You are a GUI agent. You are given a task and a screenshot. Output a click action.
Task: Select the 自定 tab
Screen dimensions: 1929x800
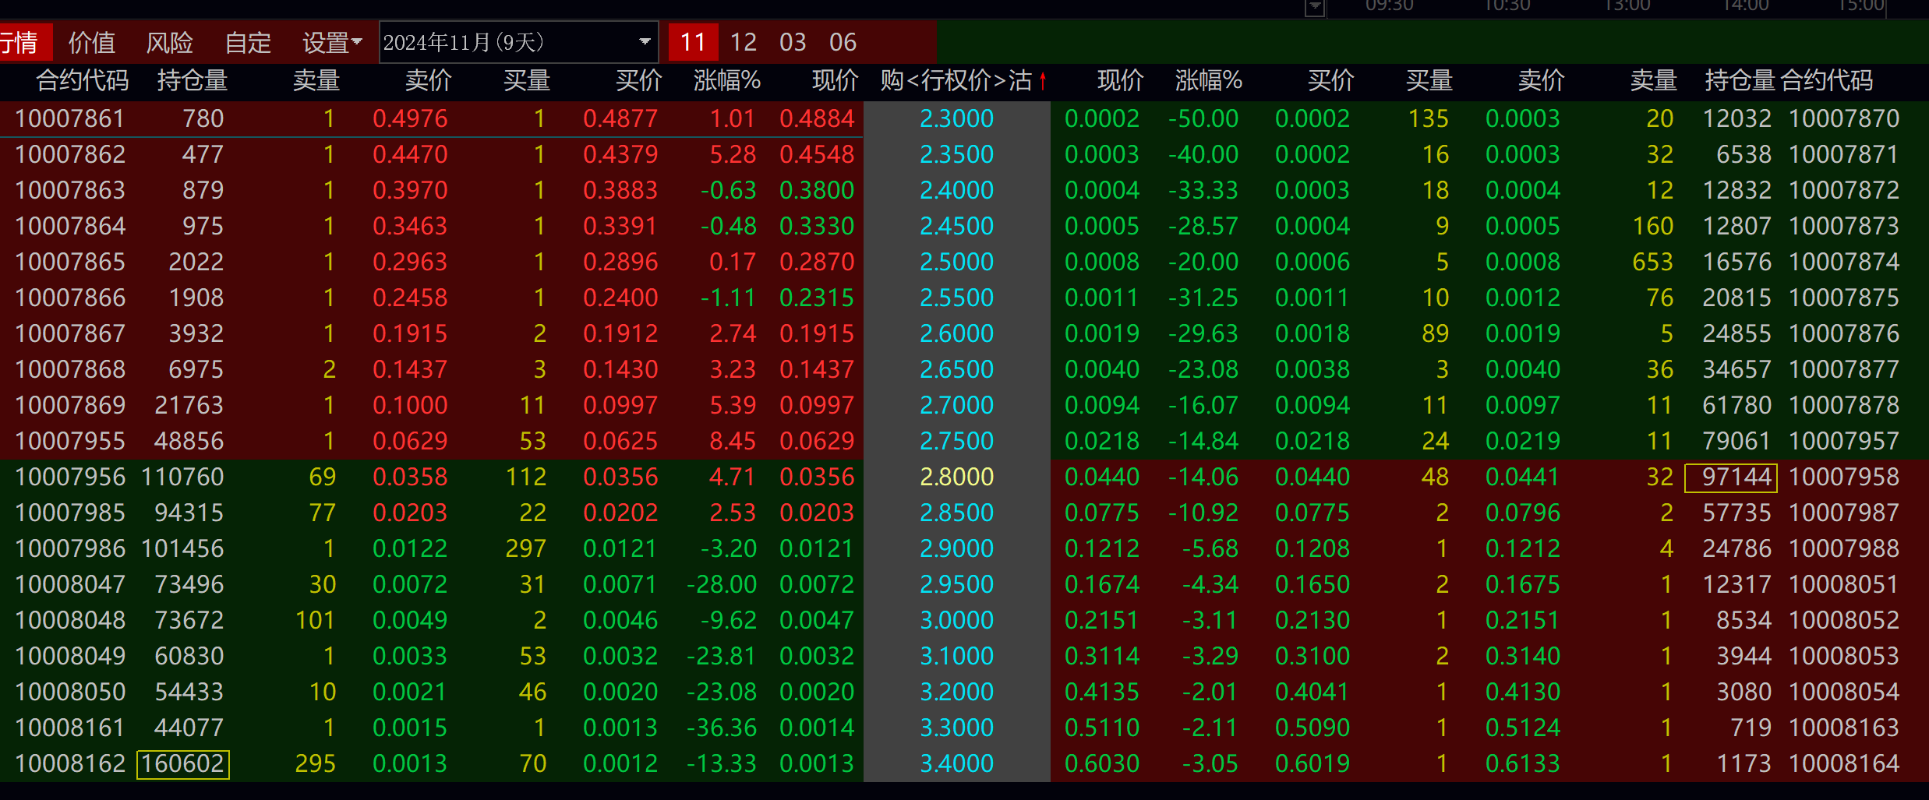tap(248, 42)
